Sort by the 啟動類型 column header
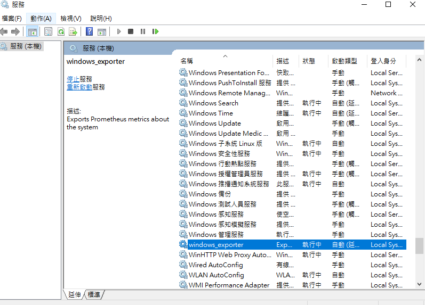The width and height of the screenshot is (425, 305). click(x=344, y=61)
